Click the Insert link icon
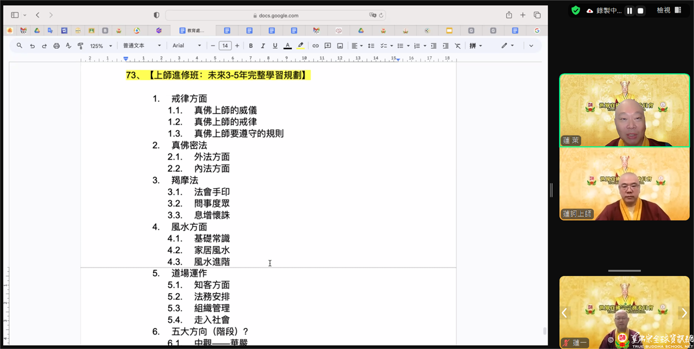The image size is (694, 349). click(x=316, y=46)
